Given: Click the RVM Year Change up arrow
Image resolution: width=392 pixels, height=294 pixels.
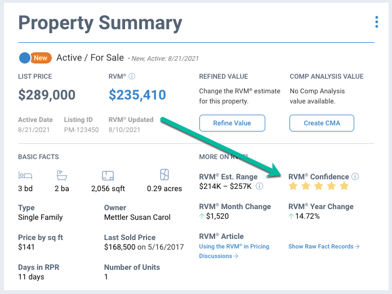Looking at the screenshot, I should click(292, 216).
